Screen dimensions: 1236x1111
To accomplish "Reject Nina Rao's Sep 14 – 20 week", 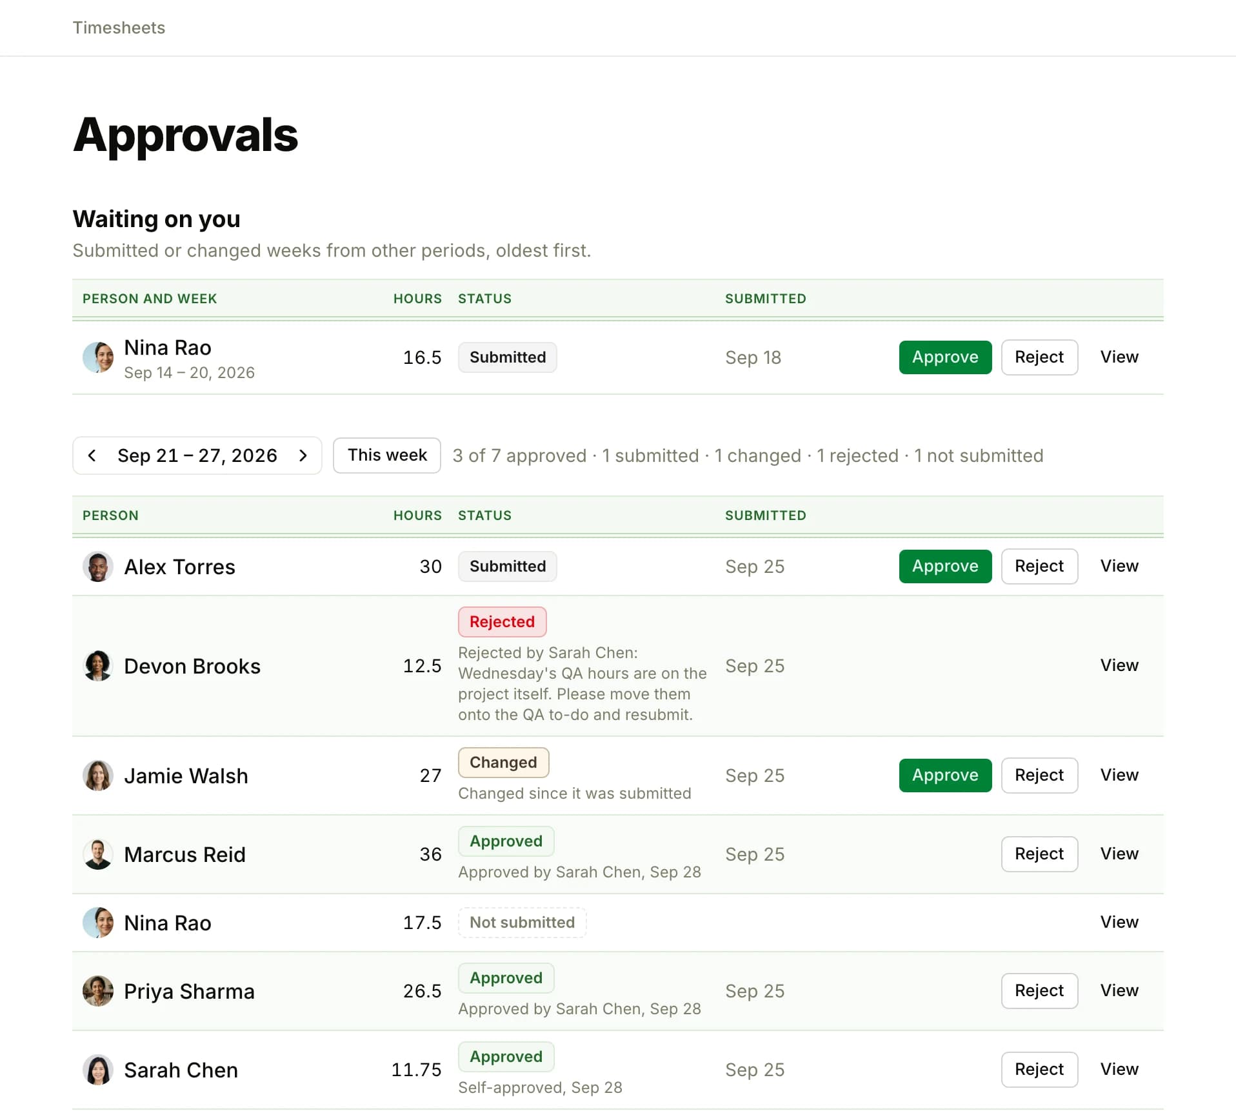I will tap(1039, 357).
